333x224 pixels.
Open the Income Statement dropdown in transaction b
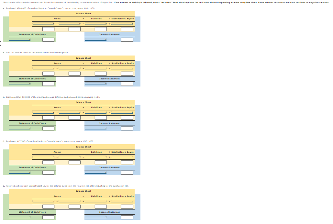tap(95, 83)
